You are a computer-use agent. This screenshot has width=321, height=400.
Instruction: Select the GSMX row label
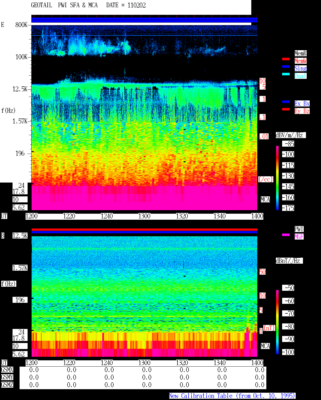coord(7,370)
